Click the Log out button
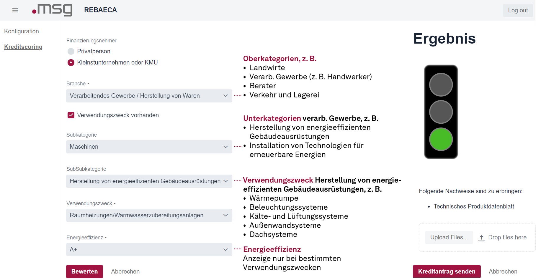 (x=518, y=11)
